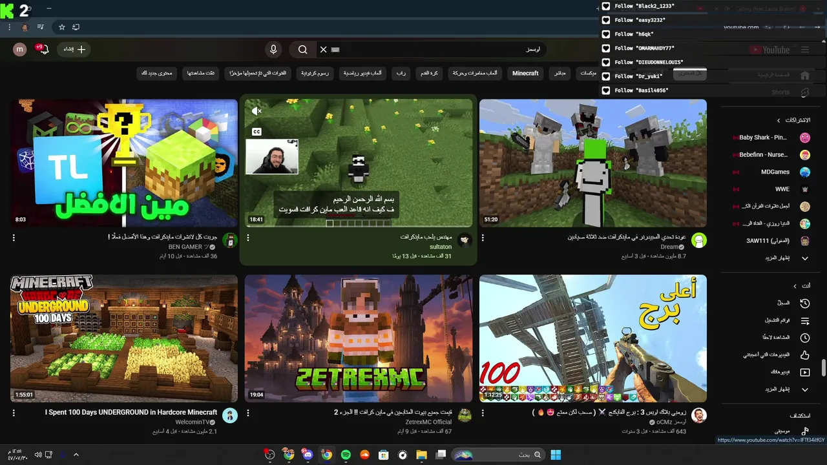Viewport: 827px width, 465px height.
Task: Open the Music (موسيقى) explore icon
Action: point(805,431)
